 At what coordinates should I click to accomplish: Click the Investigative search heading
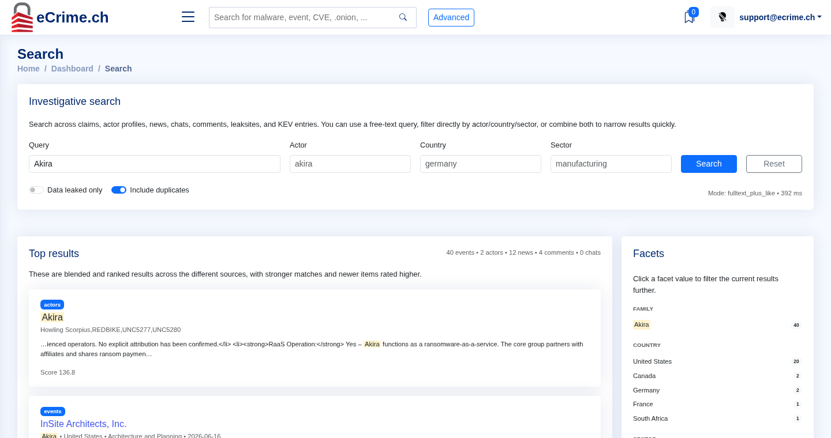coord(74,101)
